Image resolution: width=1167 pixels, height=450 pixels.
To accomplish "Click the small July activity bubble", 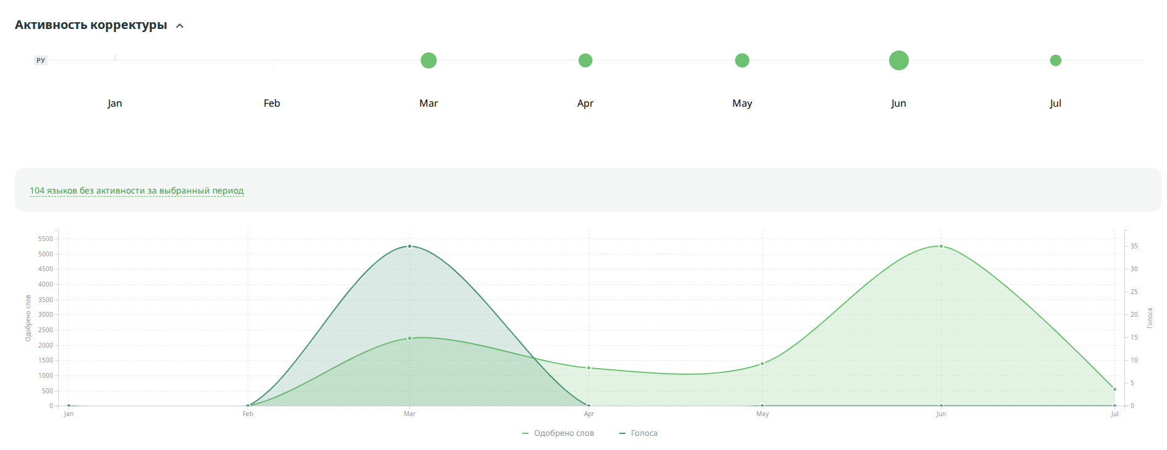I will coord(1055,60).
